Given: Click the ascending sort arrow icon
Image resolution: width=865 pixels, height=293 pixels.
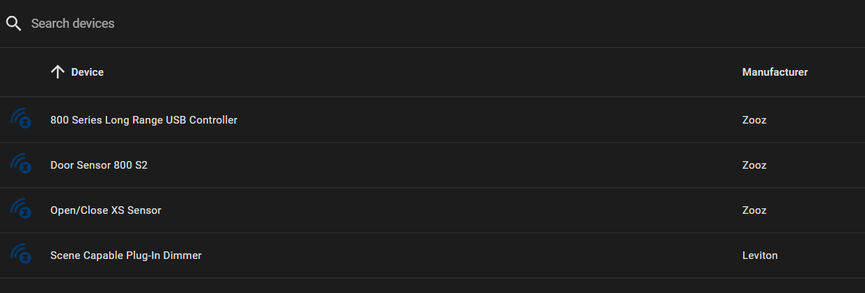Looking at the screenshot, I should point(58,72).
